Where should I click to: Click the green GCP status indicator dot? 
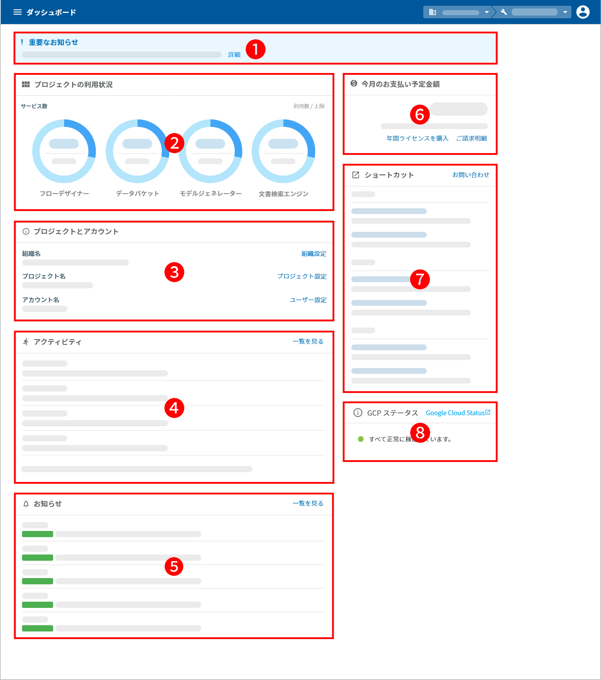361,439
